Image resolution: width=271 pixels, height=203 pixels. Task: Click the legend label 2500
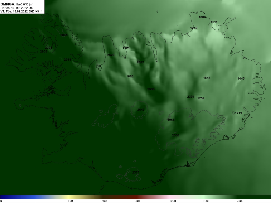pos(240,201)
